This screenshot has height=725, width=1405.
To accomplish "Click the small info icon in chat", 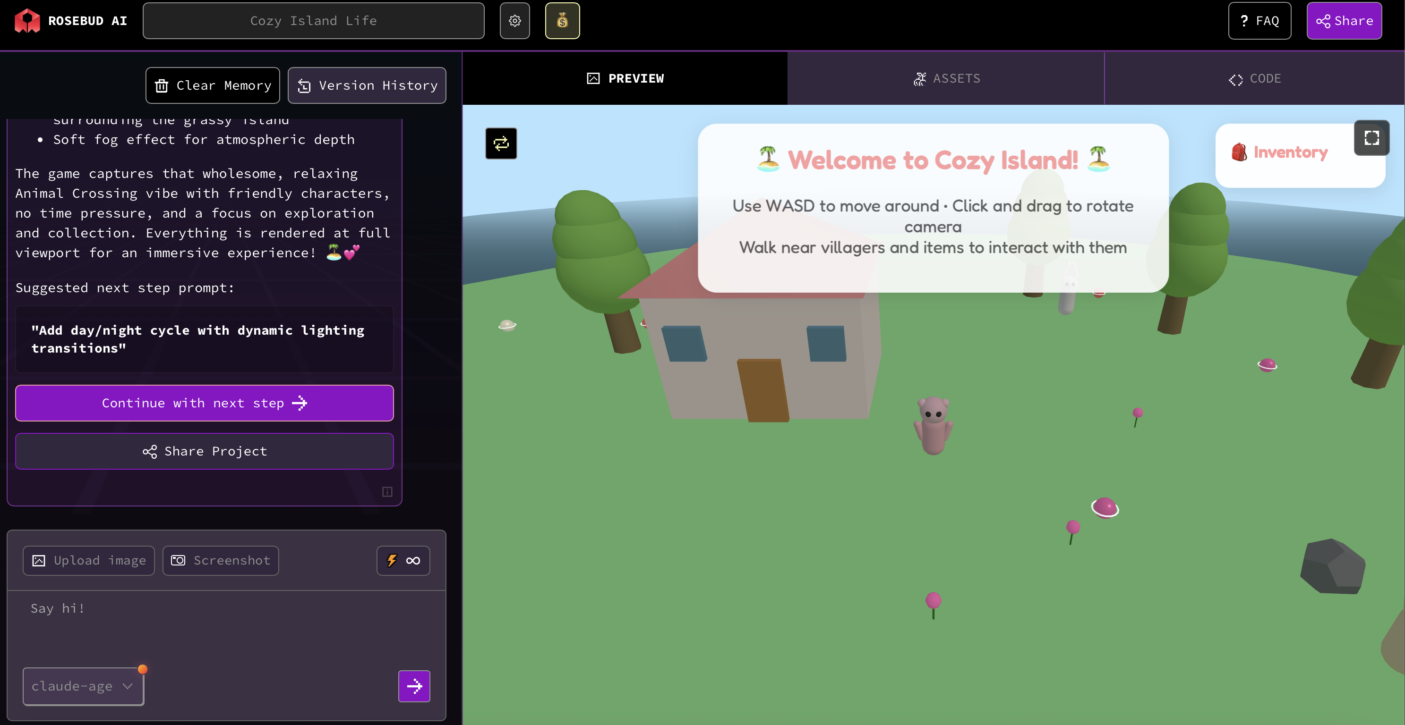I will click(387, 492).
